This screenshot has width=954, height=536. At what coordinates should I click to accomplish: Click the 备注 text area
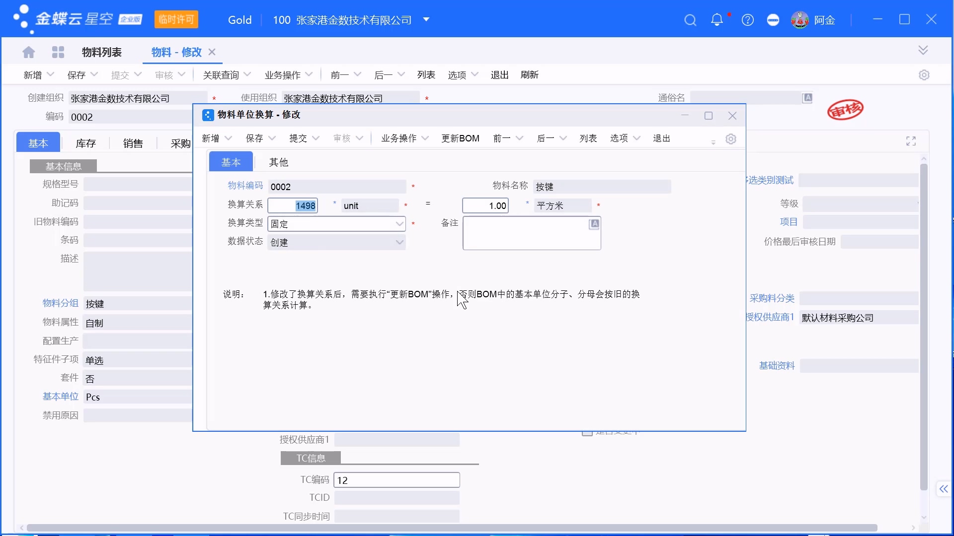[532, 233]
